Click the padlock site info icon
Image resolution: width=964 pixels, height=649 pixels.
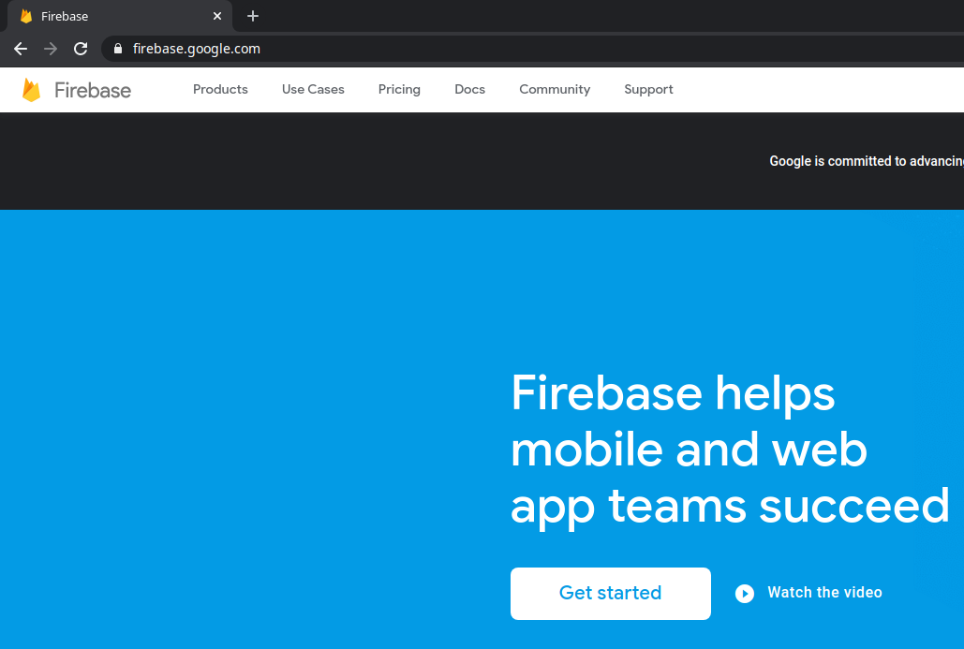coord(118,49)
